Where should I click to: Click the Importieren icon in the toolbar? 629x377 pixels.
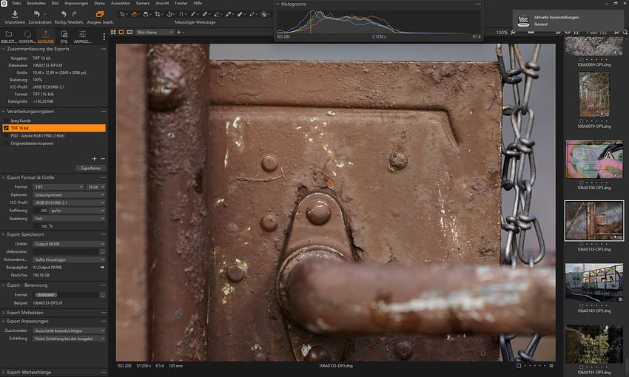(15, 14)
